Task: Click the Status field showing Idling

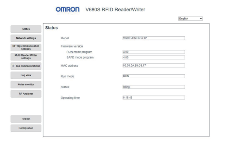Action: click(x=153, y=87)
